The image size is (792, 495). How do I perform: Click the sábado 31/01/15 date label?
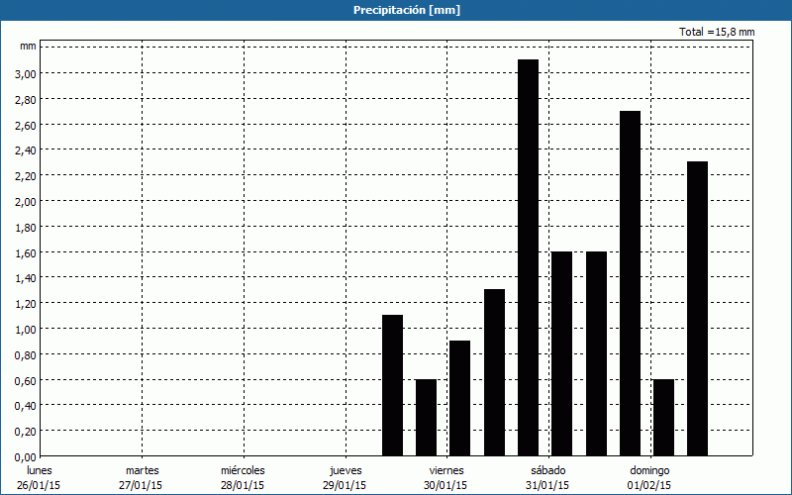[547, 477]
